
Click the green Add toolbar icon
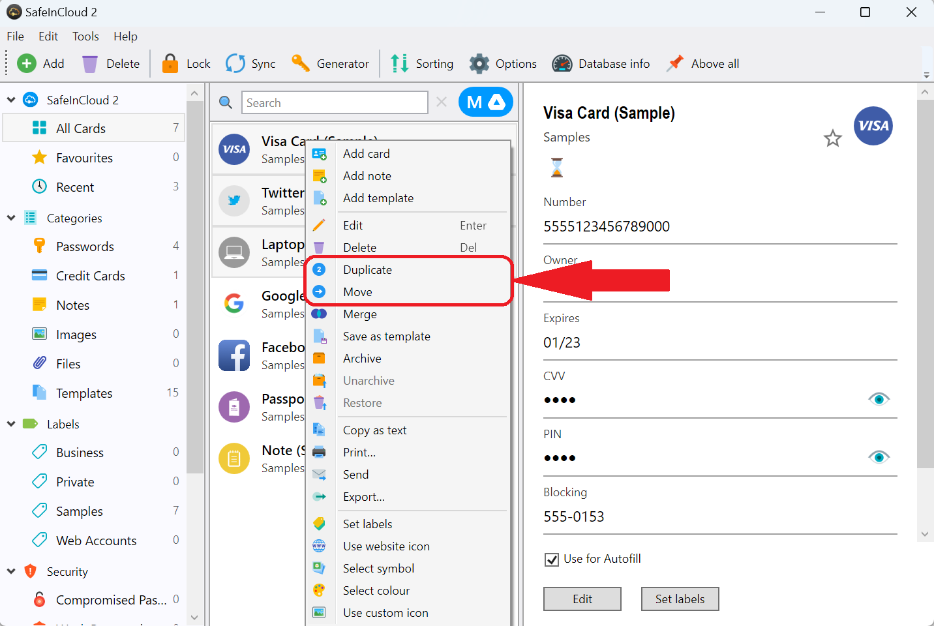click(x=26, y=63)
